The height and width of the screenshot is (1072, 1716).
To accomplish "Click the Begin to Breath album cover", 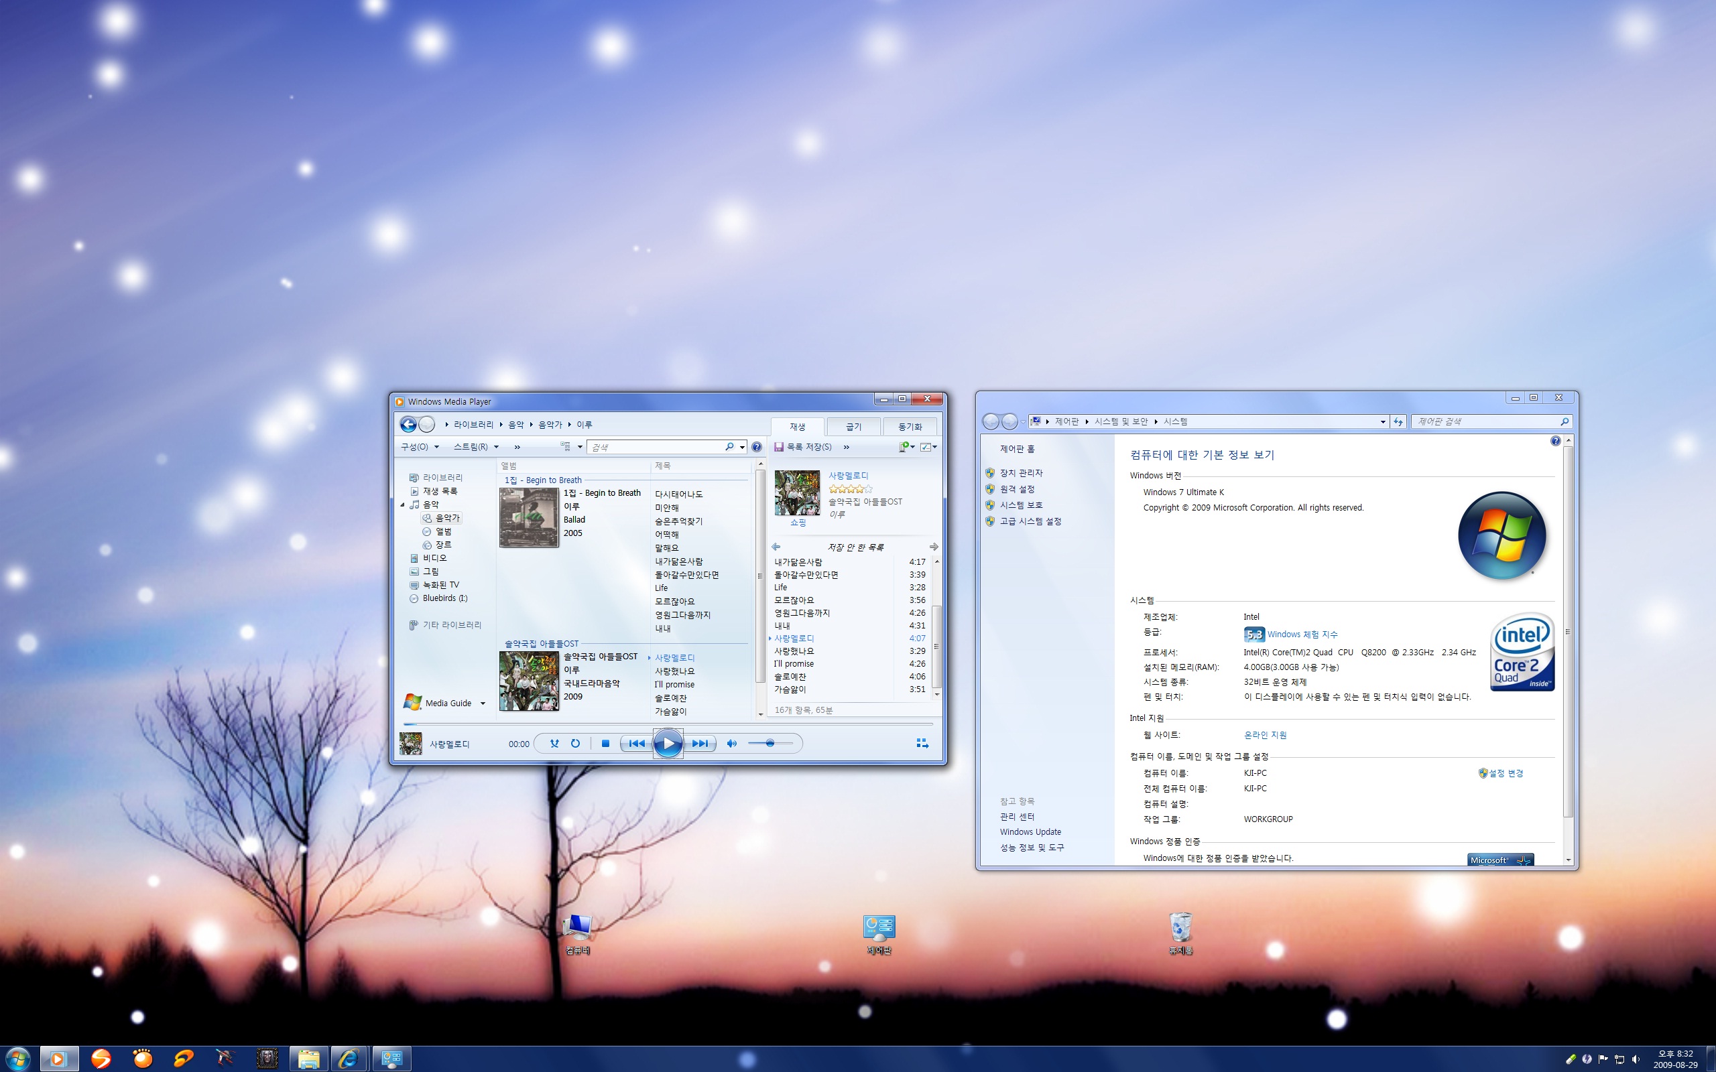I will 528,517.
